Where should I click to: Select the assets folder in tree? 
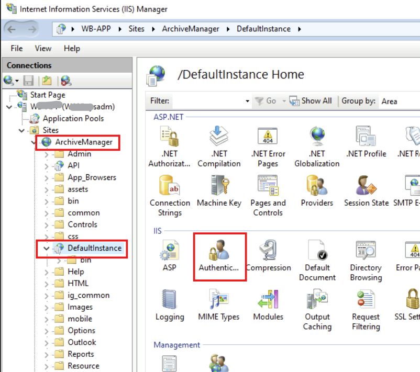click(78, 189)
